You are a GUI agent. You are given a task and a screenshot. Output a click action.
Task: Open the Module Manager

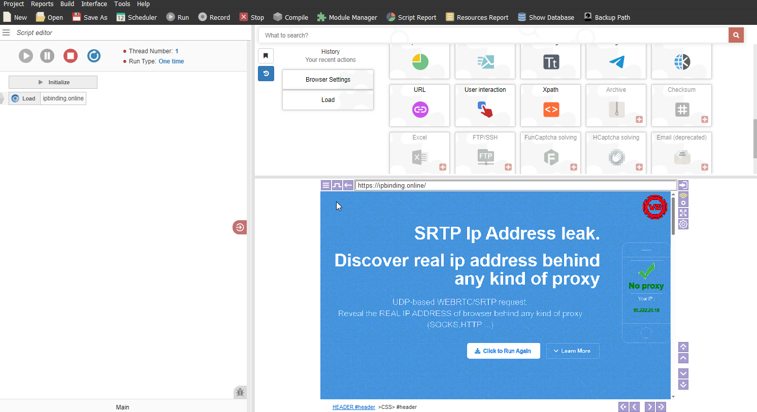tap(347, 17)
